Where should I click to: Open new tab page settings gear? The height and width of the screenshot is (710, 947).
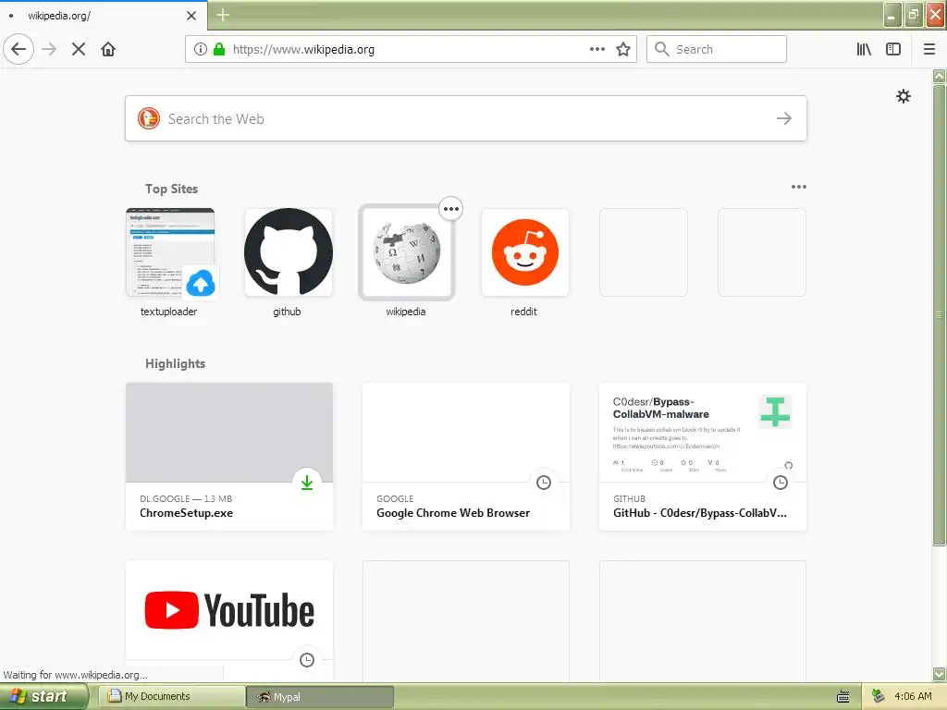point(903,96)
